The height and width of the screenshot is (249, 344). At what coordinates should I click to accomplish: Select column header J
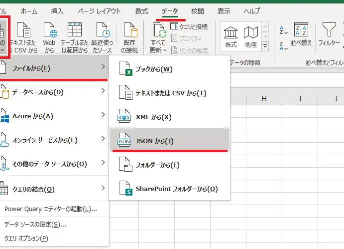pyautogui.click(x=331, y=98)
